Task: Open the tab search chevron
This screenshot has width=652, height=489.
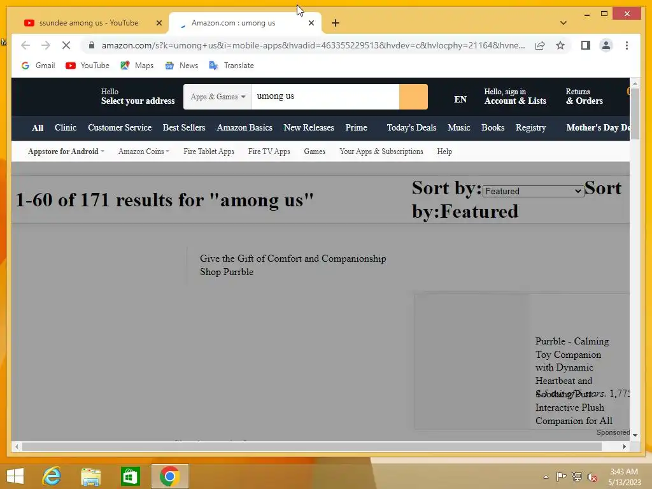Action: (x=563, y=23)
